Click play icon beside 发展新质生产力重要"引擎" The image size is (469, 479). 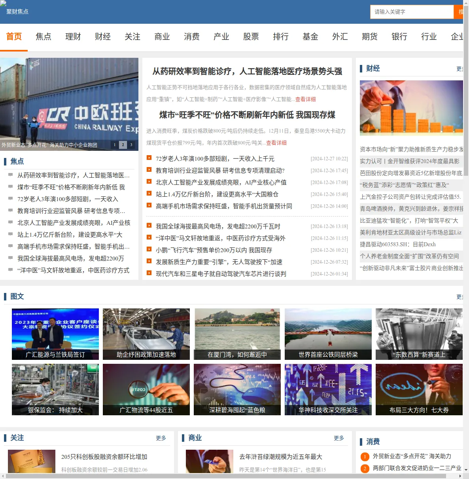149,261
